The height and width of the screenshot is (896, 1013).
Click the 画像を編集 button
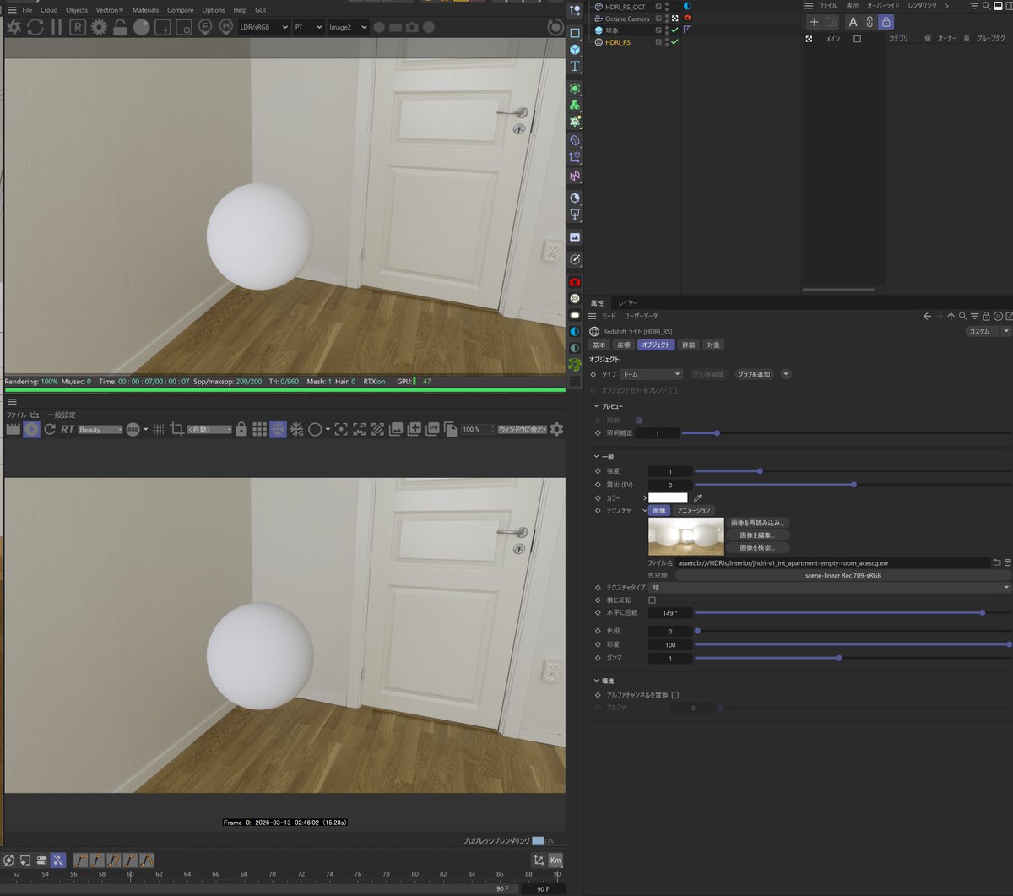[x=758, y=535]
